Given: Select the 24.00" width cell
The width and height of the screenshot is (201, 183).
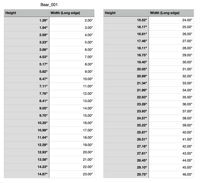Looking at the screenshot, I should [171, 20].
